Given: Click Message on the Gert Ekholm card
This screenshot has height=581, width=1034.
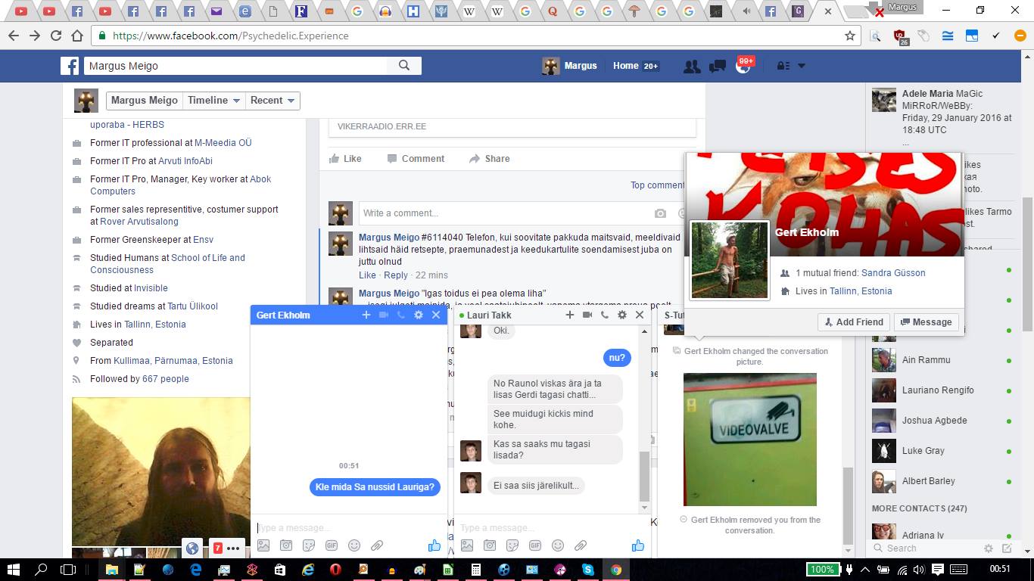Looking at the screenshot, I should pos(927,322).
